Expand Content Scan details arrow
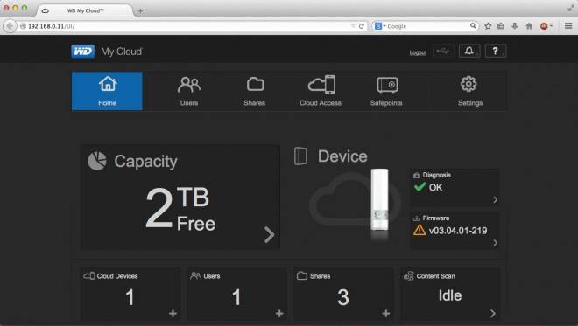Screen dimensions: 578x326 493,314
